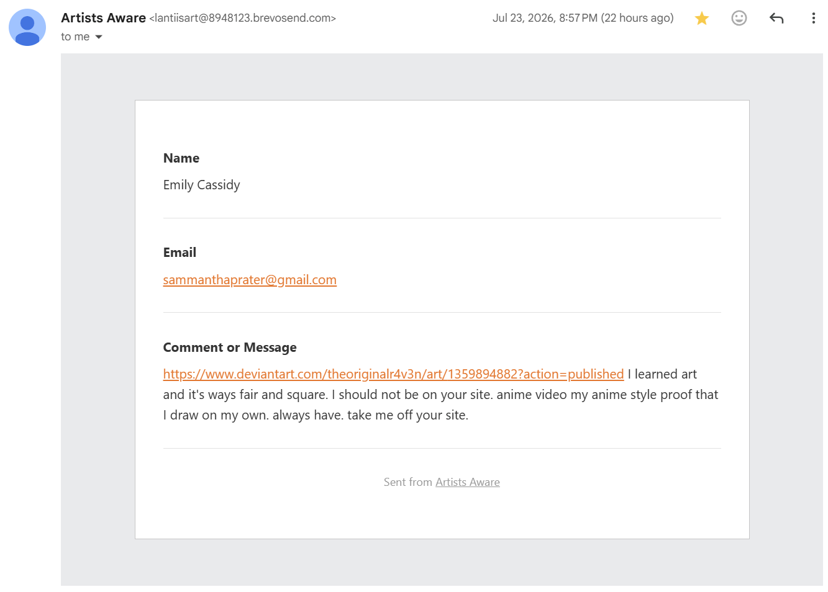The height and width of the screenshot is (592, 828).
Task: Click the 'take me off your site' sentence
Action: (x=407, y=415)
